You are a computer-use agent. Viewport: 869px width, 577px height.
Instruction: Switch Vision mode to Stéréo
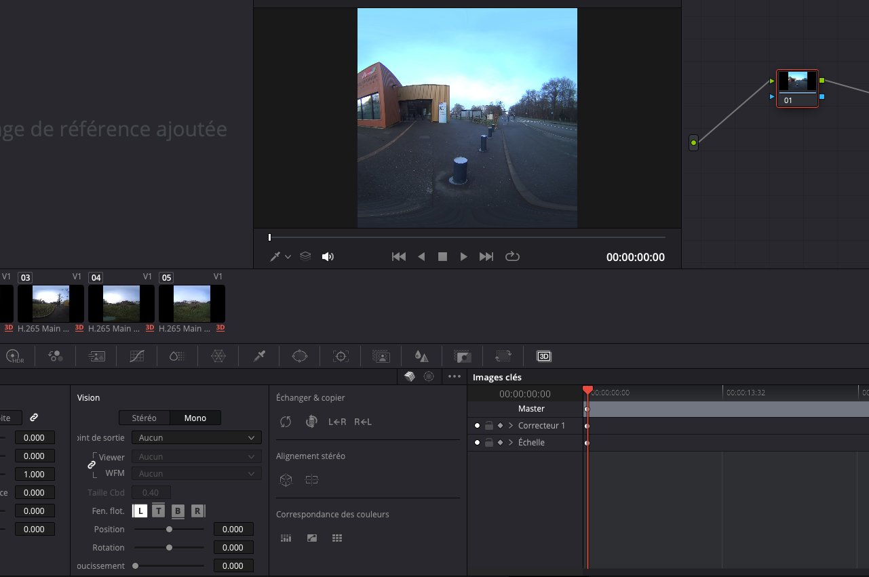click(144, 418)
